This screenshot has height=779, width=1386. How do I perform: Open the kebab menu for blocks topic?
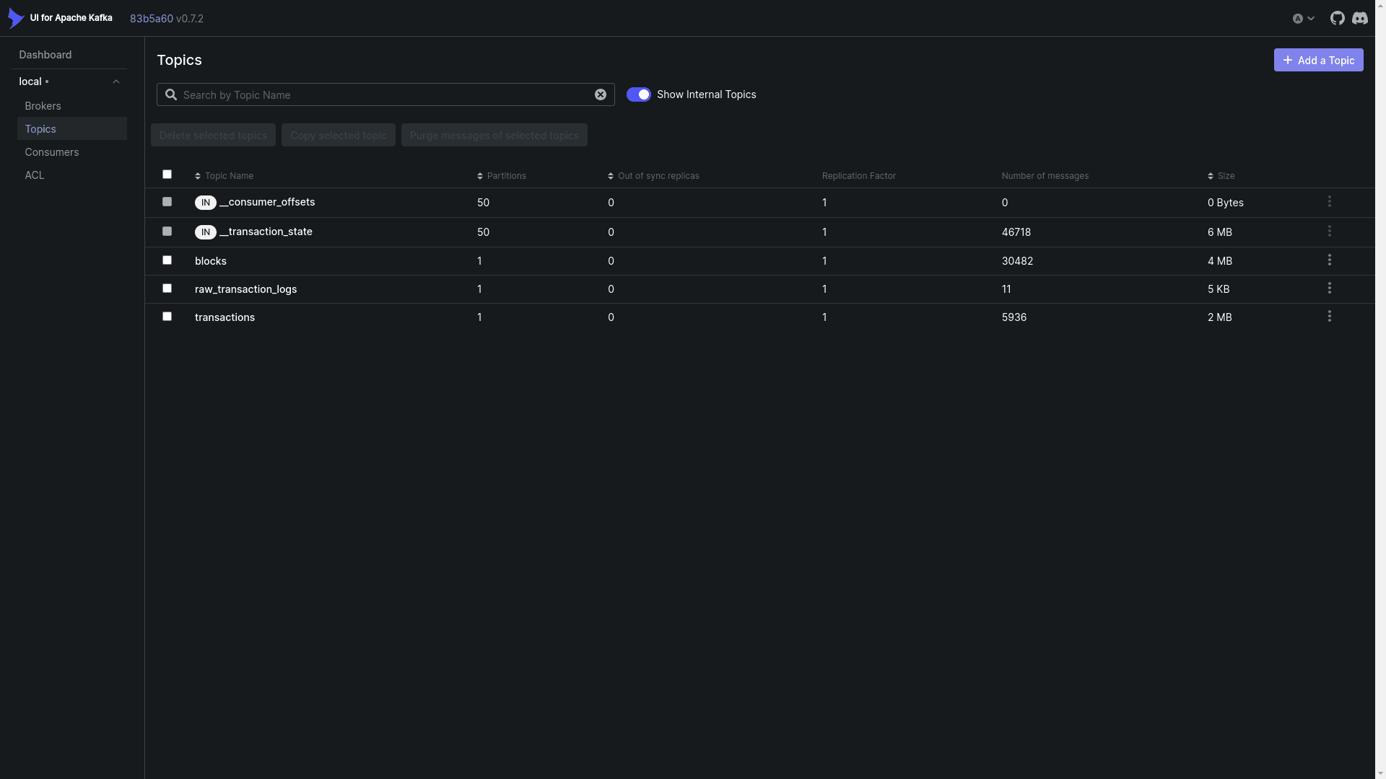point(1330,260)
